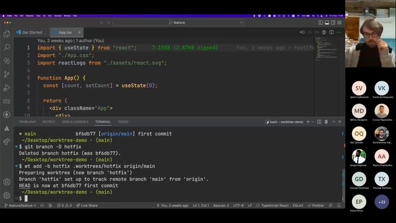Open the Live Share view in activity bar
The image size is (396, 223).
click(7, 142)
